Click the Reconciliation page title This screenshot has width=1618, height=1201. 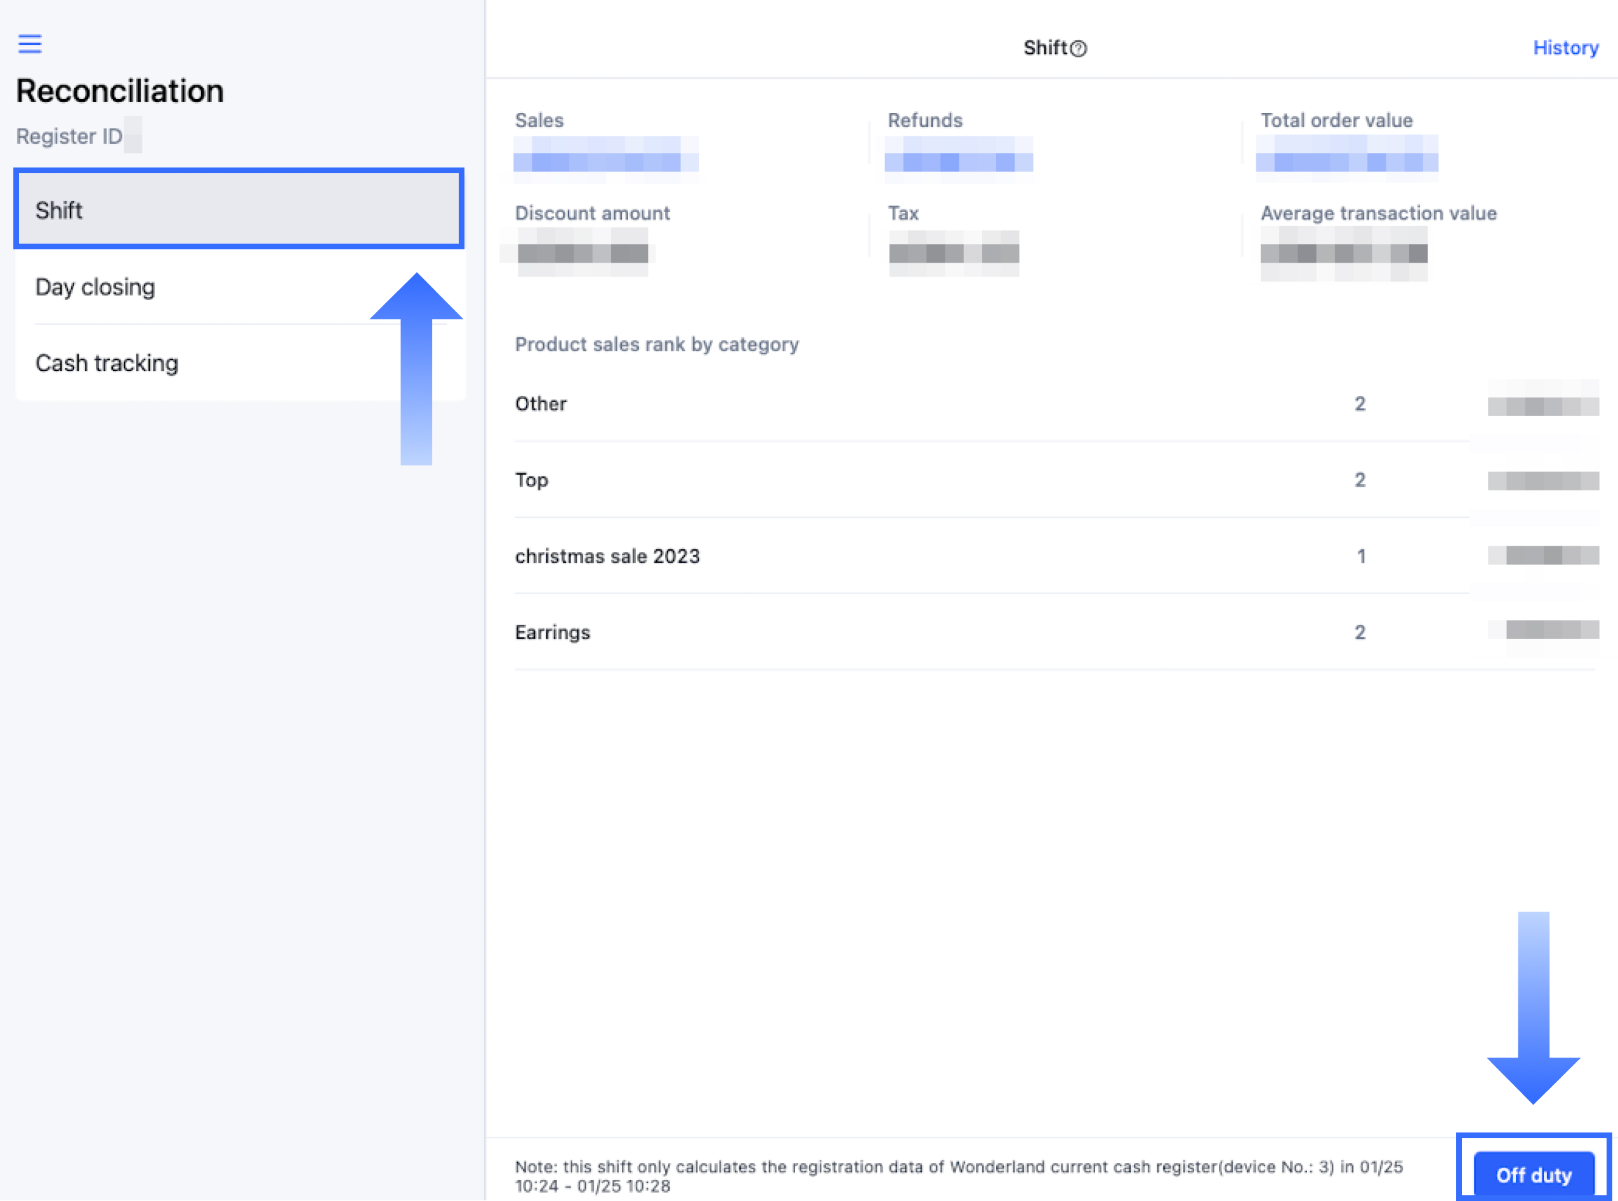[x=120, y=91]
